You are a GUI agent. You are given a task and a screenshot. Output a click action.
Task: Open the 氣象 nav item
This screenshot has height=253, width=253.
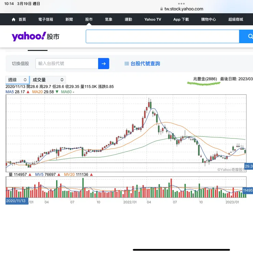coord(109,19)
